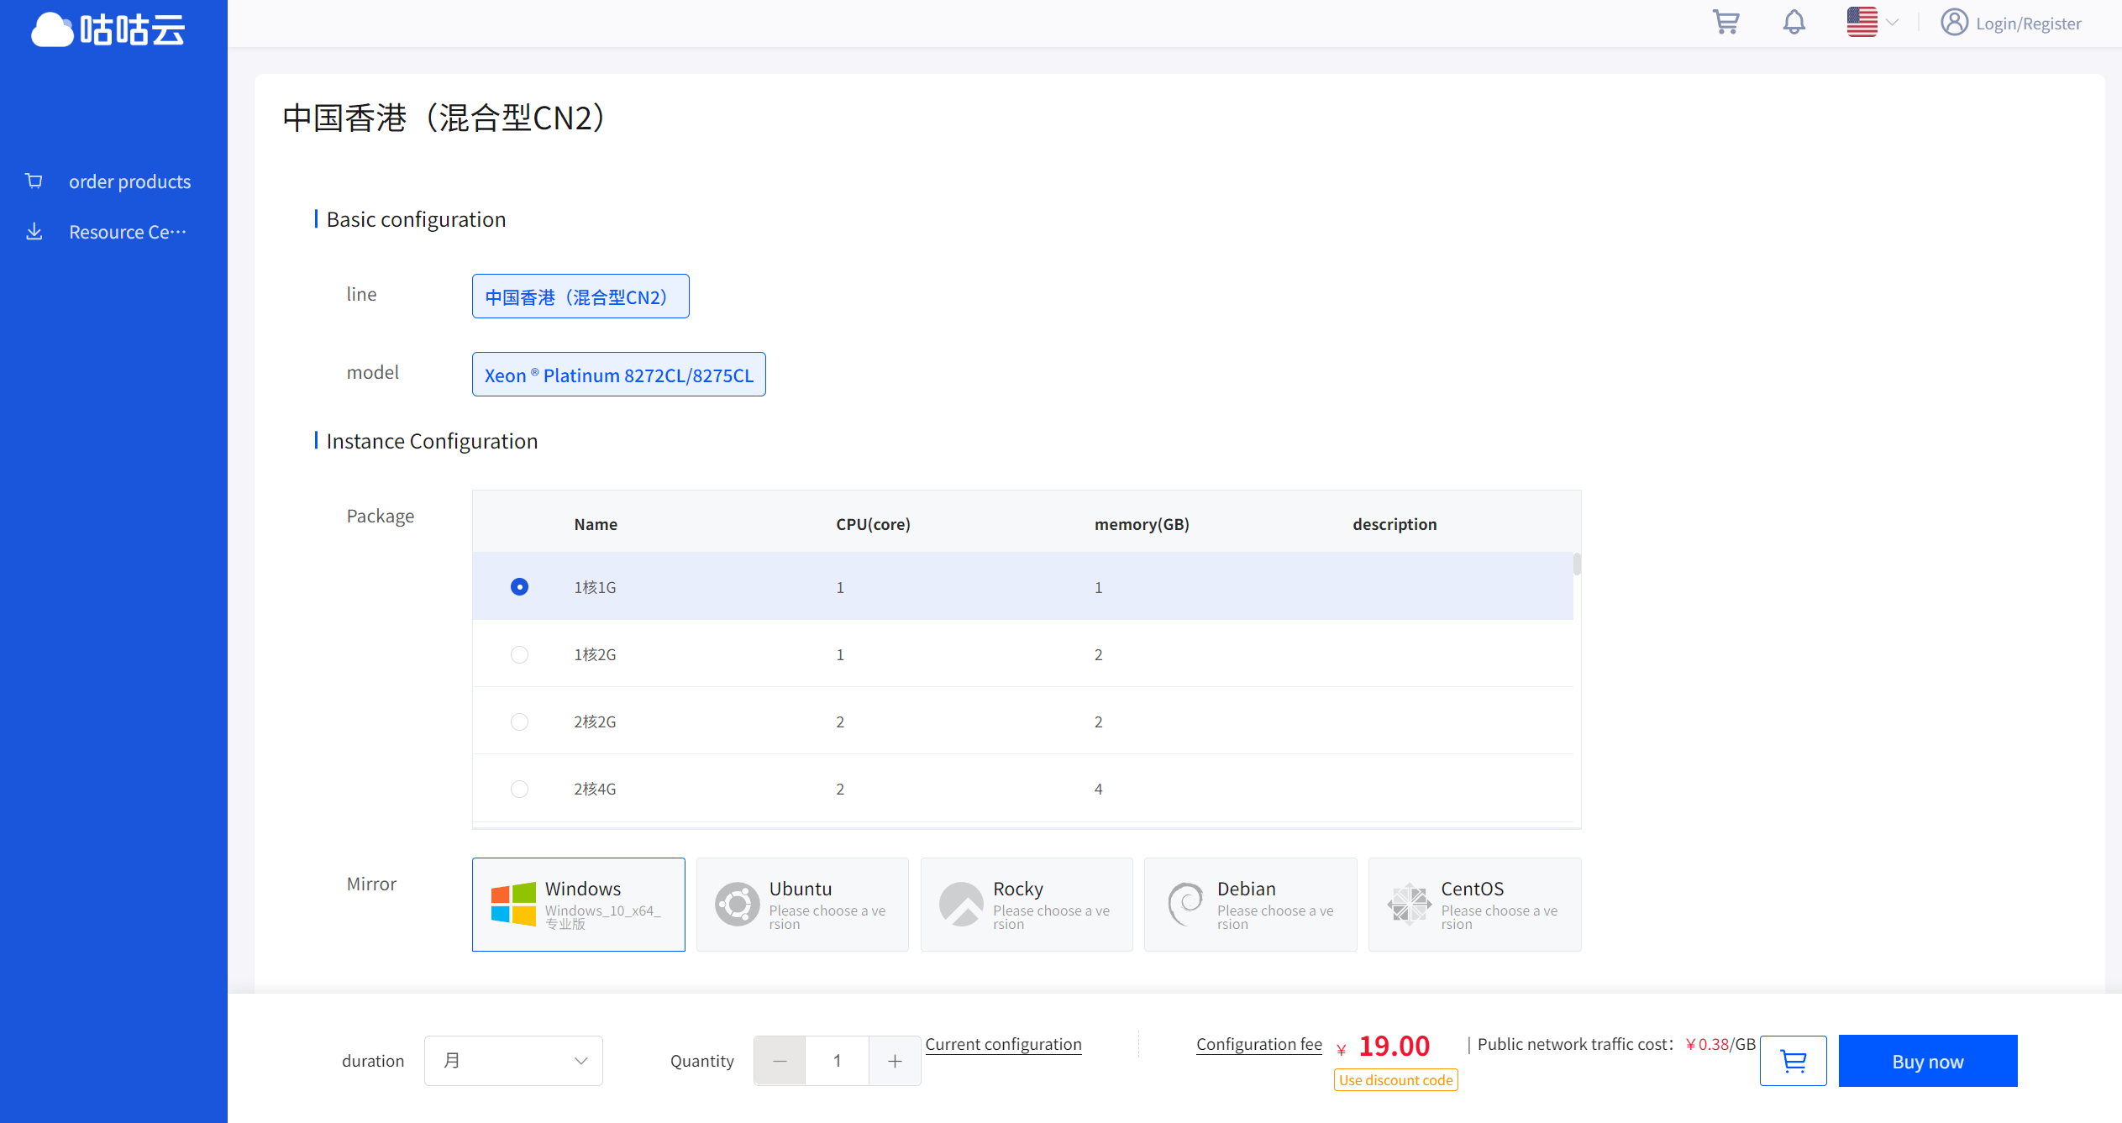Open the duration dropdown showing 月
Image resolution: width=2122 pixels, height=1123 pixels.
513,1061
